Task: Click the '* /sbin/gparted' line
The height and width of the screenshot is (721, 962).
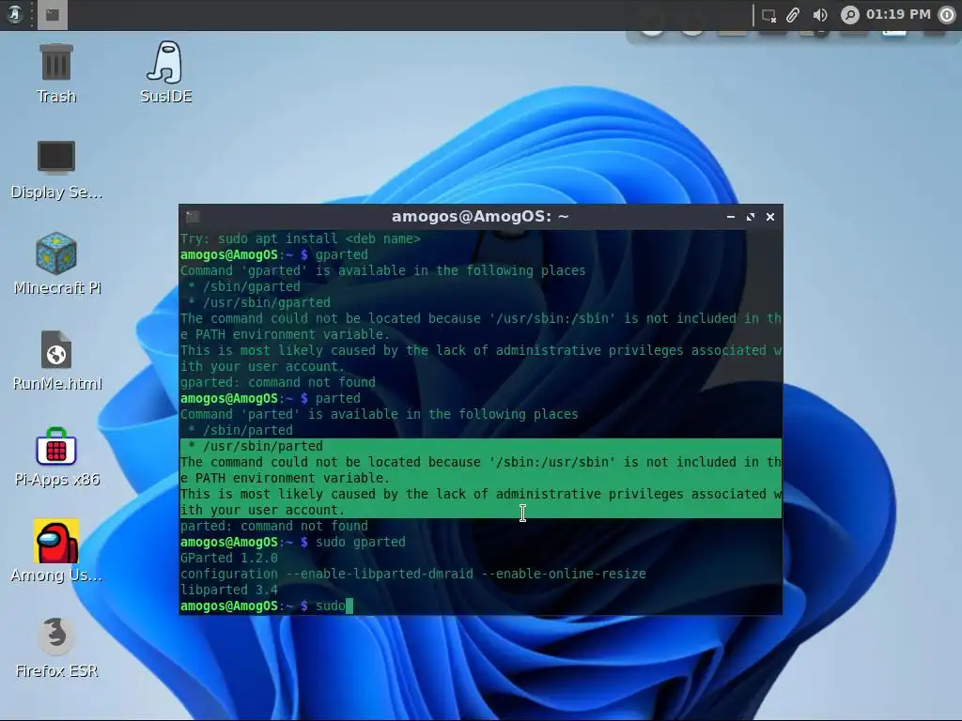Action: pyautogui.click(x=243, y=287)
